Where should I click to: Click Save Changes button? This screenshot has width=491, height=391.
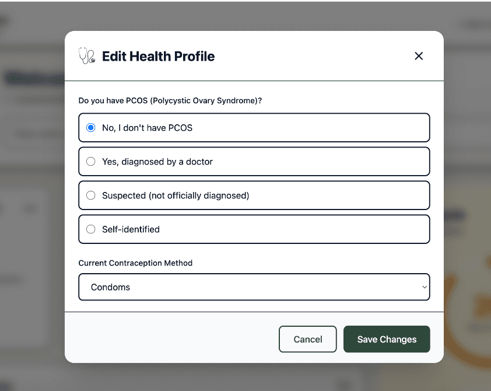[387, 339]
